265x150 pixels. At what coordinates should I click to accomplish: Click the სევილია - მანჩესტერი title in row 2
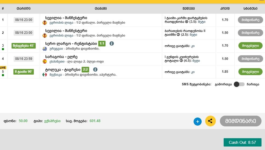[66, 31]
